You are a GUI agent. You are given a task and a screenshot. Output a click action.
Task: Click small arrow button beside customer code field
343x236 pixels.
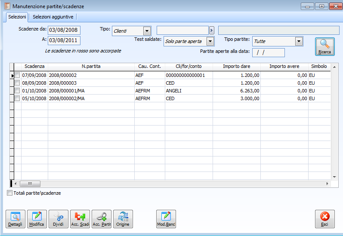(212, 30)
